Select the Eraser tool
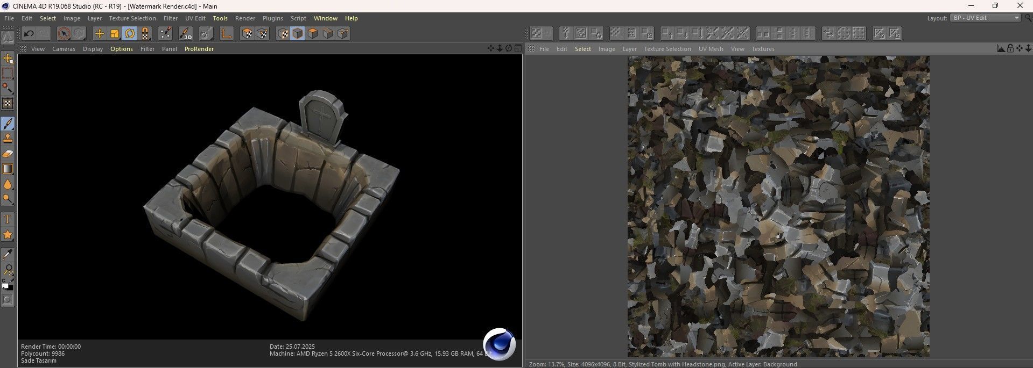1033x368 pixels. (x=8, y=154)
